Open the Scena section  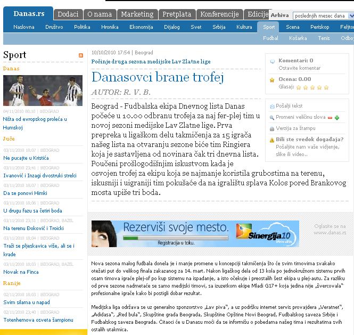293,27
